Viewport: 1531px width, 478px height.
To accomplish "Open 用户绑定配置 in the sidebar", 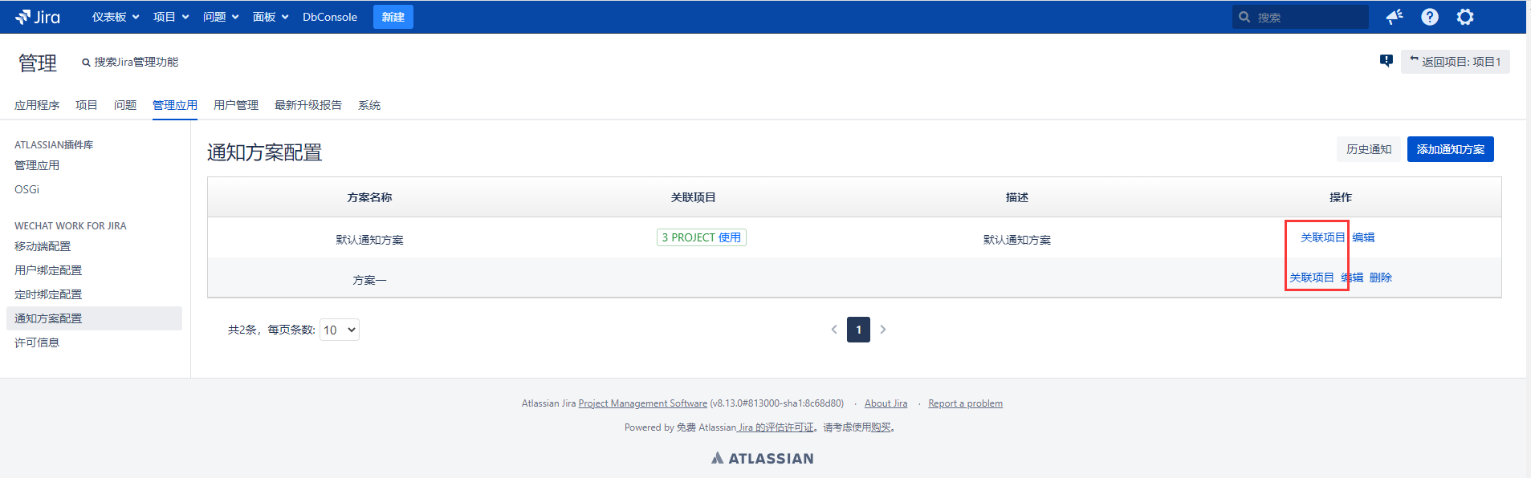I will 48,270.
